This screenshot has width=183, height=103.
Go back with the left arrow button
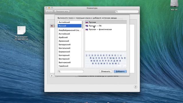point(47,11)
